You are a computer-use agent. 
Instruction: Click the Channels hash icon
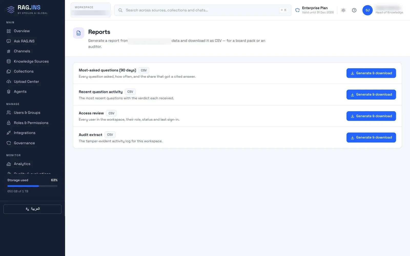click(x=9, y=51)
